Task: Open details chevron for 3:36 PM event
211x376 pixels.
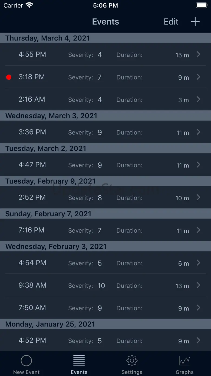Action: [x=198, y=132]
